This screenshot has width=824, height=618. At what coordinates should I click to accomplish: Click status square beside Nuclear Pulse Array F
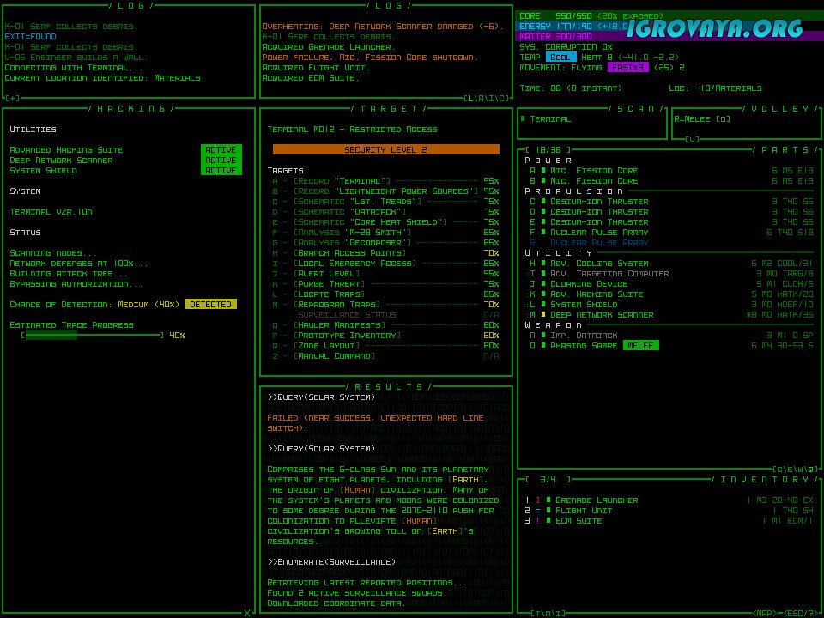click(543, 233)
